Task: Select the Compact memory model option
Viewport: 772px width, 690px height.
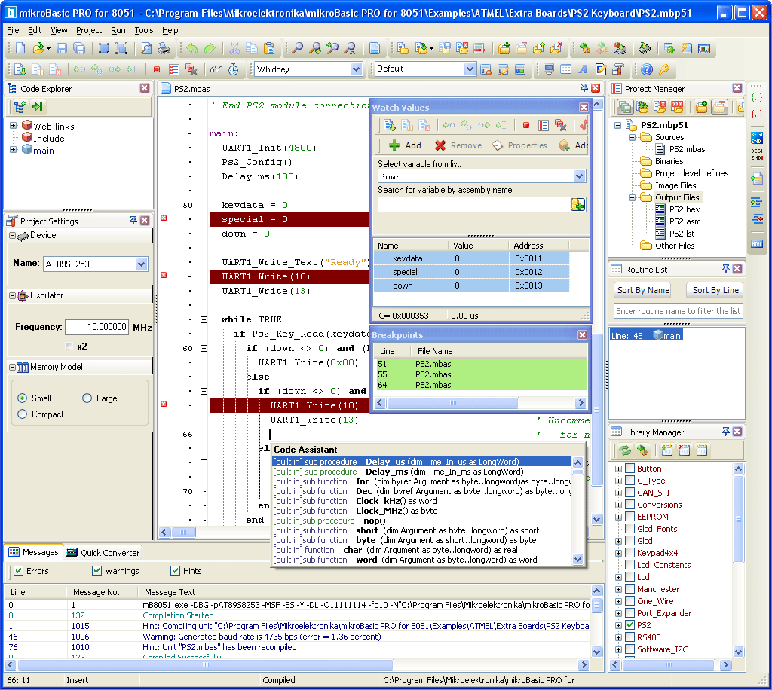Action: tap(22, 414)
